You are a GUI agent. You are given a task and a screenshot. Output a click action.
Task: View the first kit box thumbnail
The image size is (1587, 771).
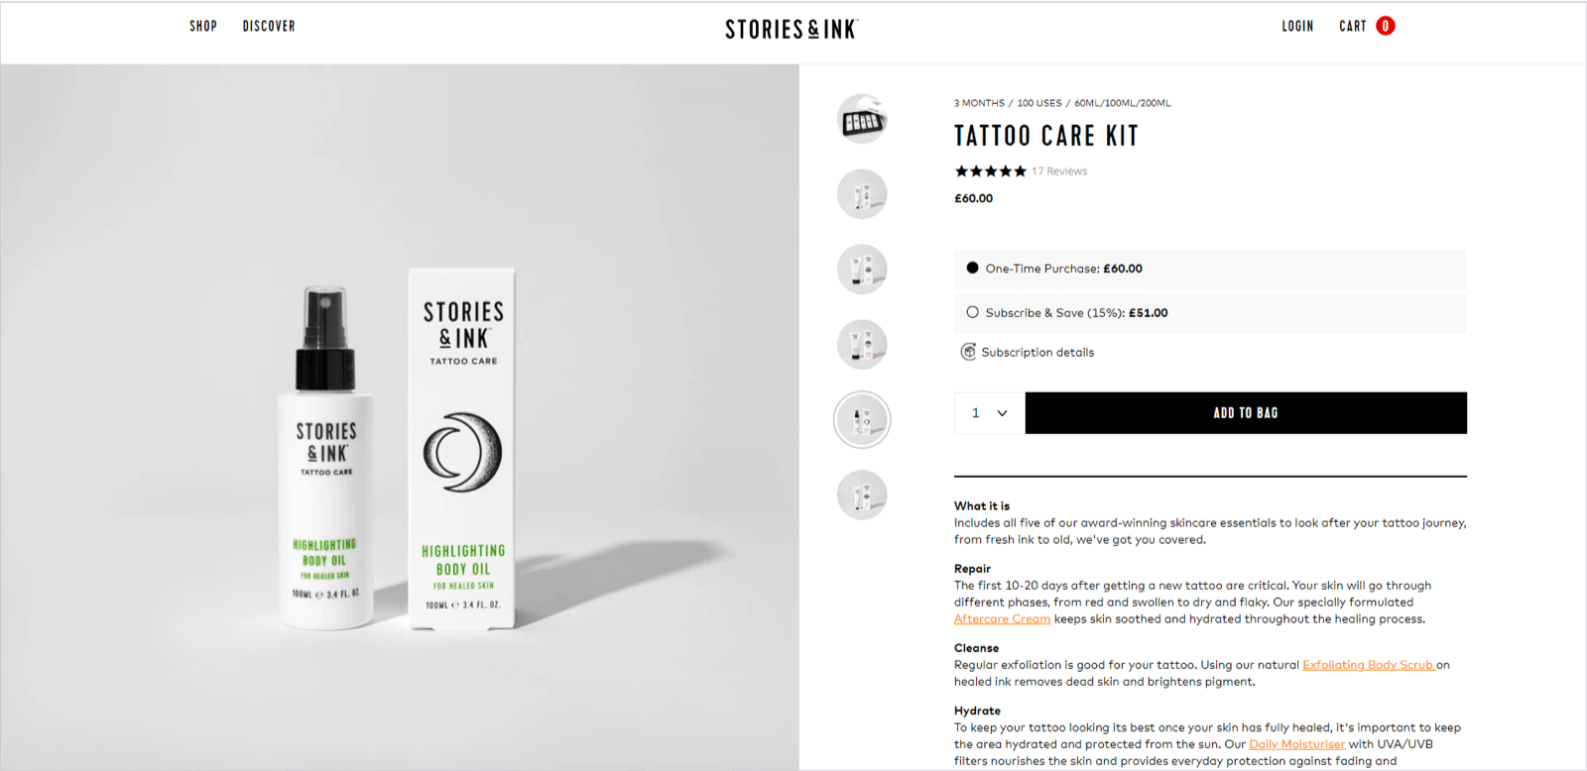862,119
